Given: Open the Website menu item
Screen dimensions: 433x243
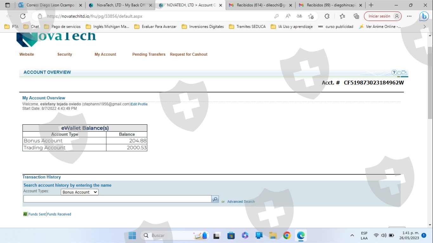Looking at the screenshot, I should tap(27, 54).
